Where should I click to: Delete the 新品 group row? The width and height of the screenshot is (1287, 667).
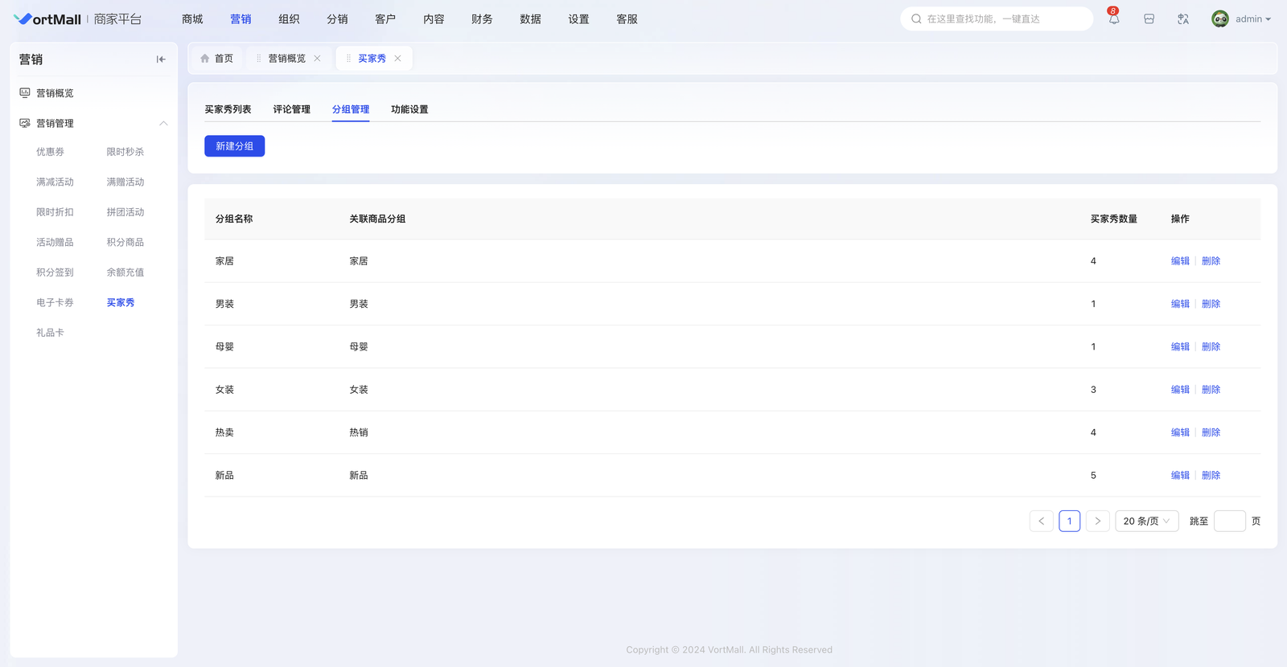[1211, 476]
